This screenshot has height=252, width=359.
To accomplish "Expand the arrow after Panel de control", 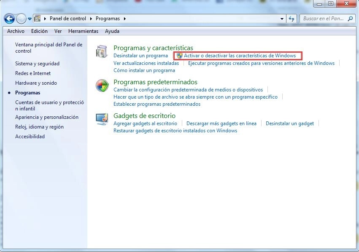I will 91,19.
